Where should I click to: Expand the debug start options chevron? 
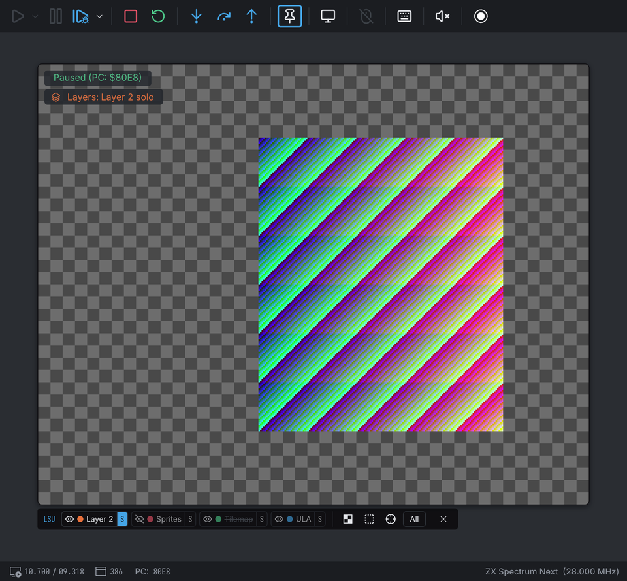click(x=99, y=16)
